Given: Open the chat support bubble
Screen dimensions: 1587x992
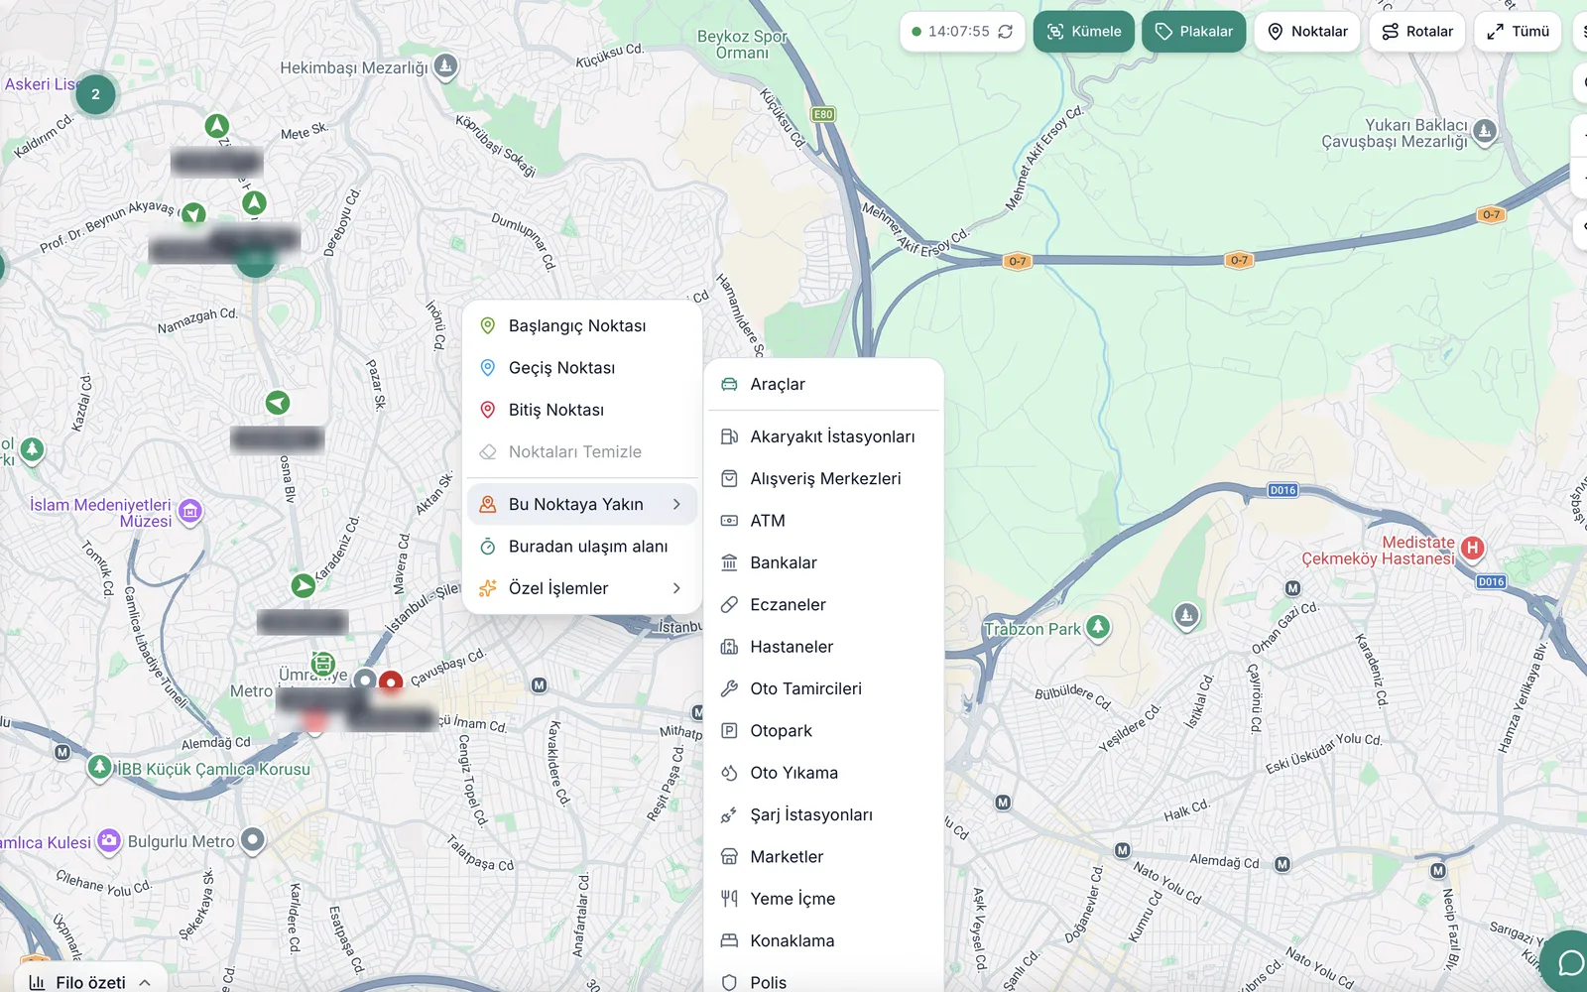Looking at the screenshot, I should coord(1570,963).
